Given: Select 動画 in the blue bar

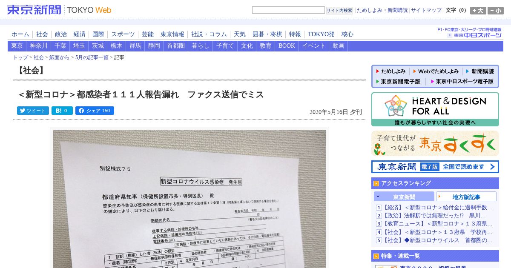Looking at the screenshot, I should [x=339, y=46].
